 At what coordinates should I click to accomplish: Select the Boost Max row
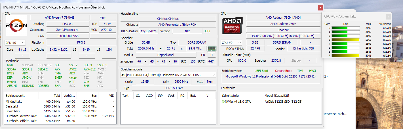coord(60,111)
